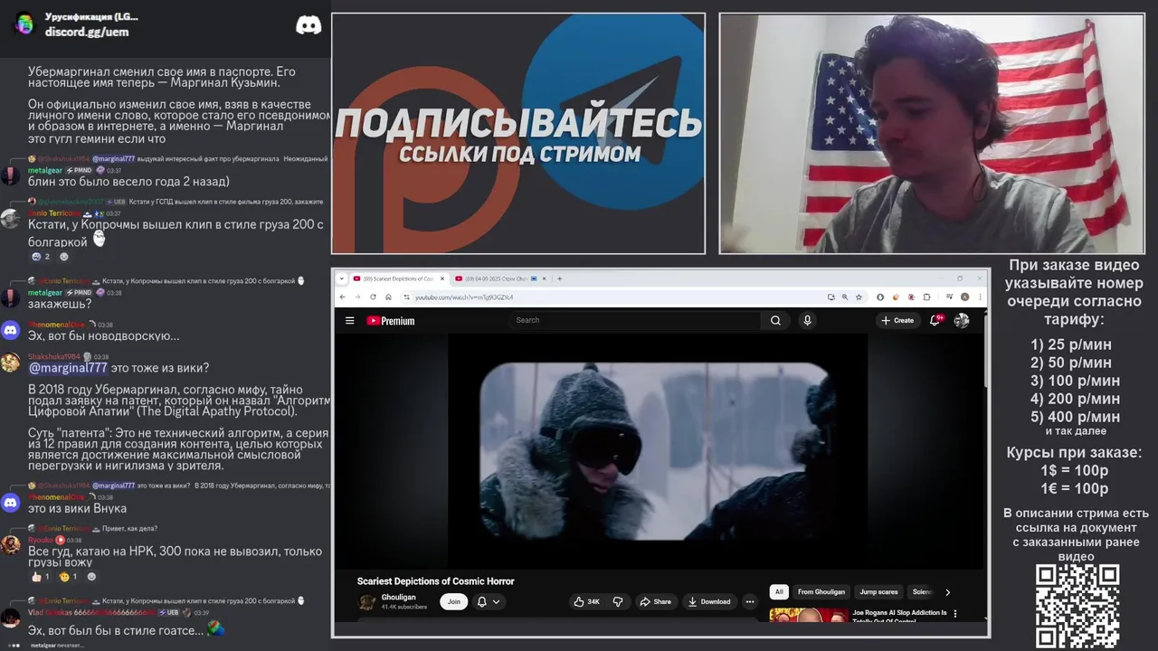1158x651 pixels.
Task: Open the Joe Rogans AI Slop Addiction video title
Action: coord(899,617)
